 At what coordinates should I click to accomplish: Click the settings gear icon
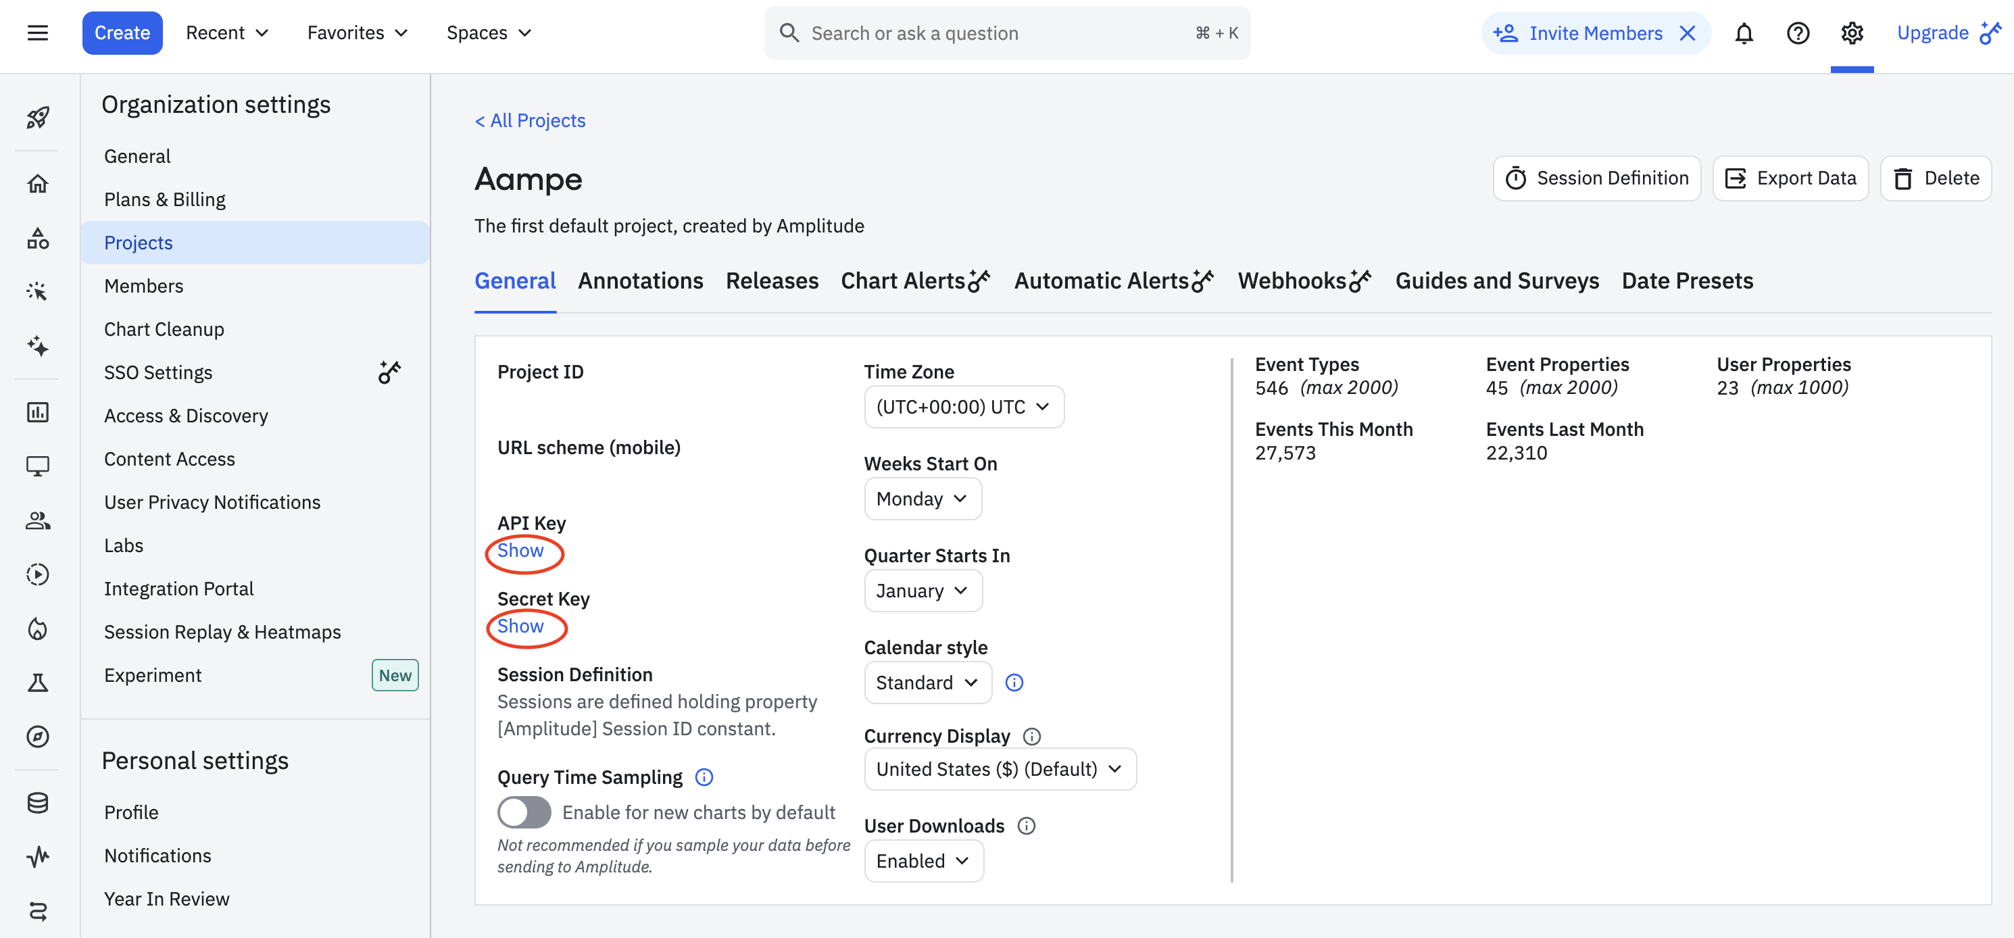coord(1851,34)
